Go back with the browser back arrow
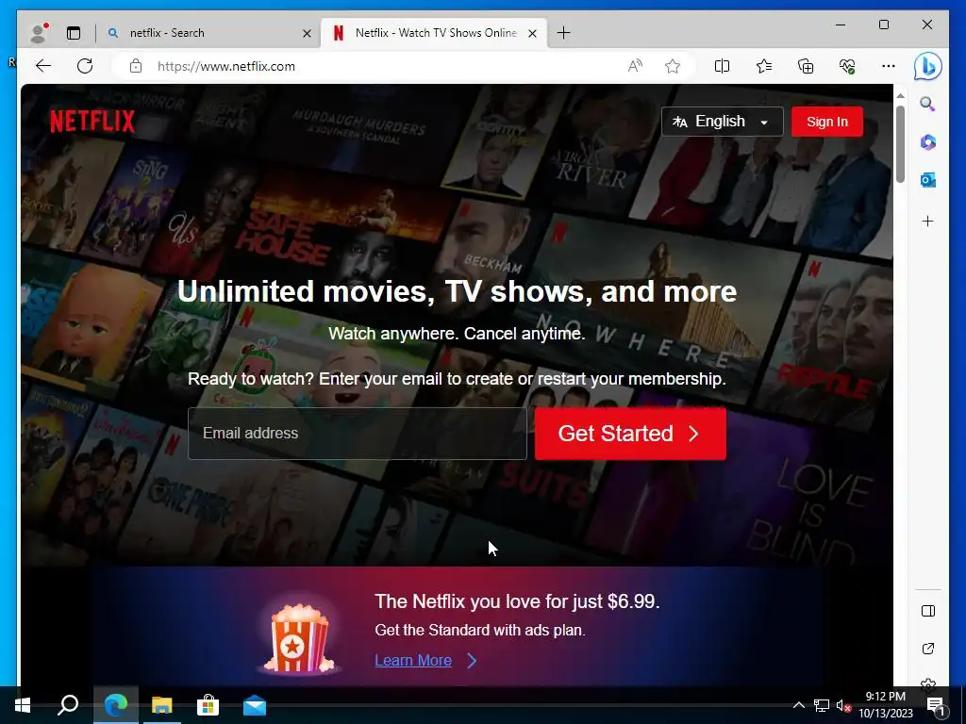The height and width of the screenshot is (724, 966). tap(43, 66)
